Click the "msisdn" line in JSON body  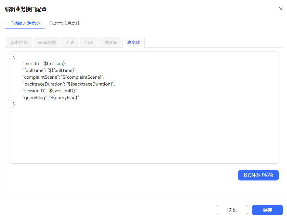tap(45, 64)
